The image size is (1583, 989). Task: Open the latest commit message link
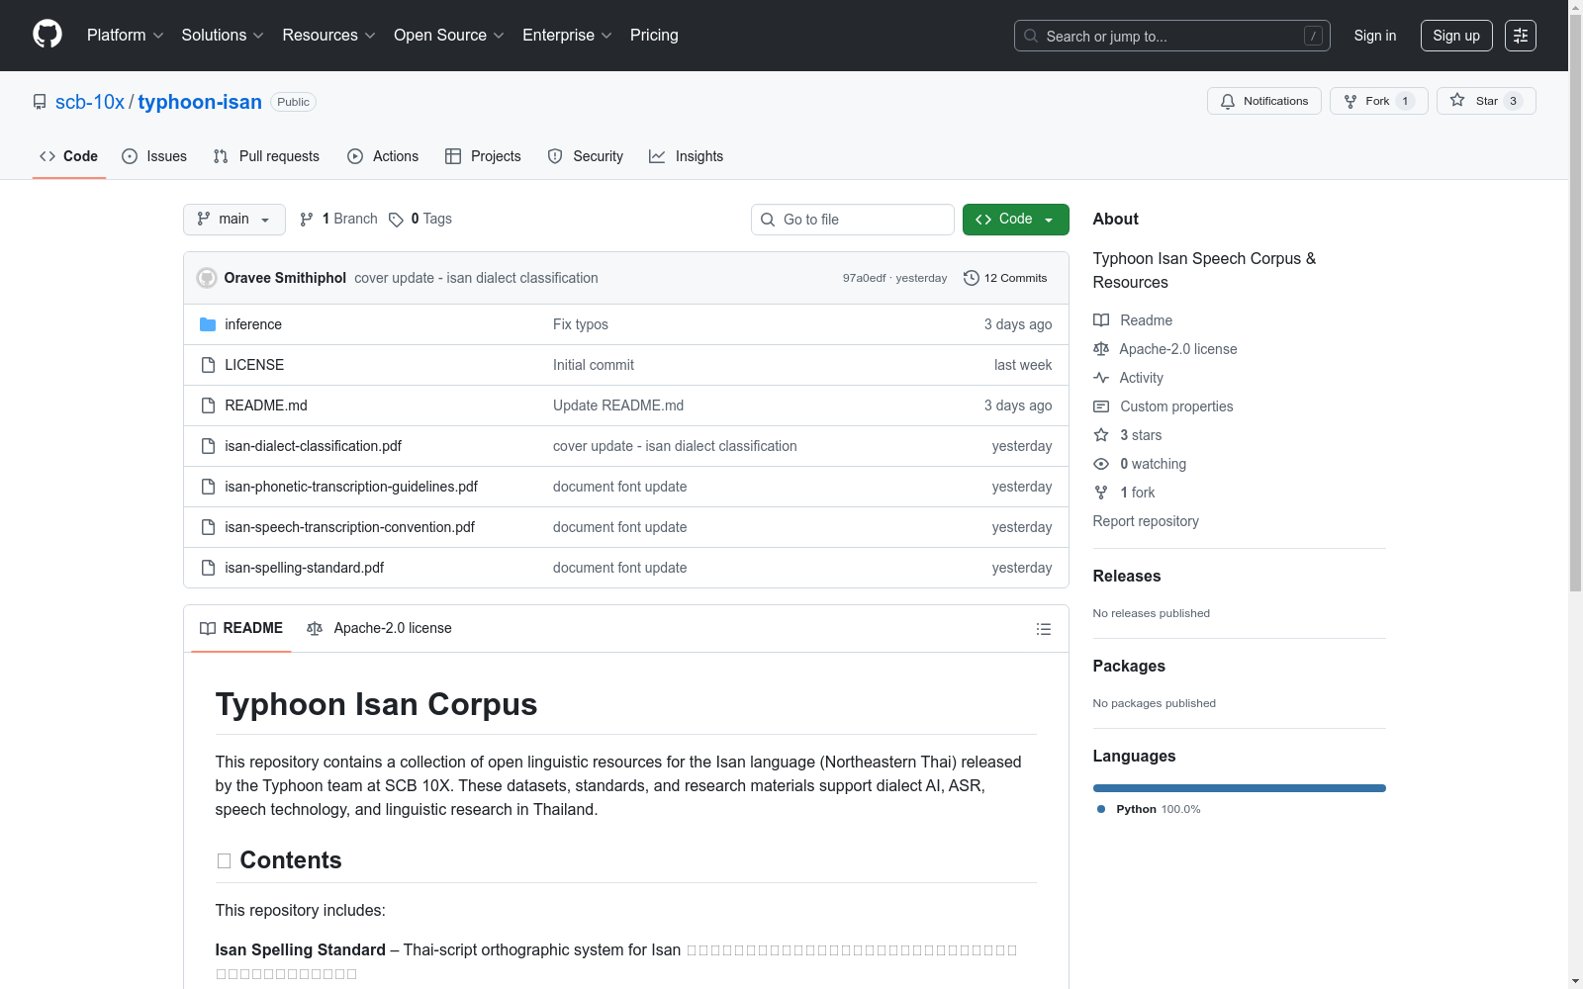(476, 278)
